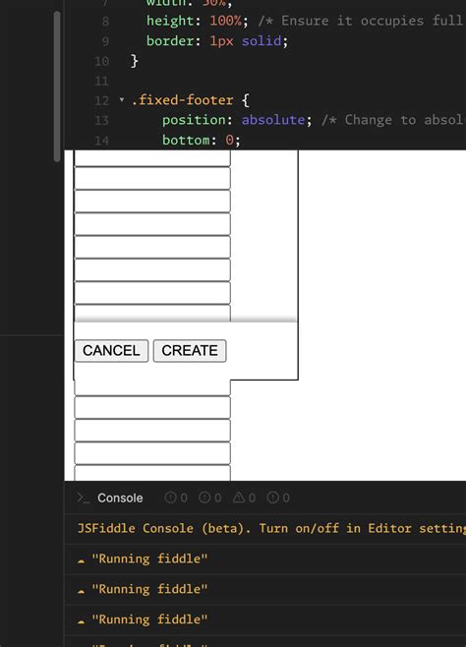This screenshot has height=647, width=466.
Task: Click the Console terminal prompt icon
Action: click(84, 498)
